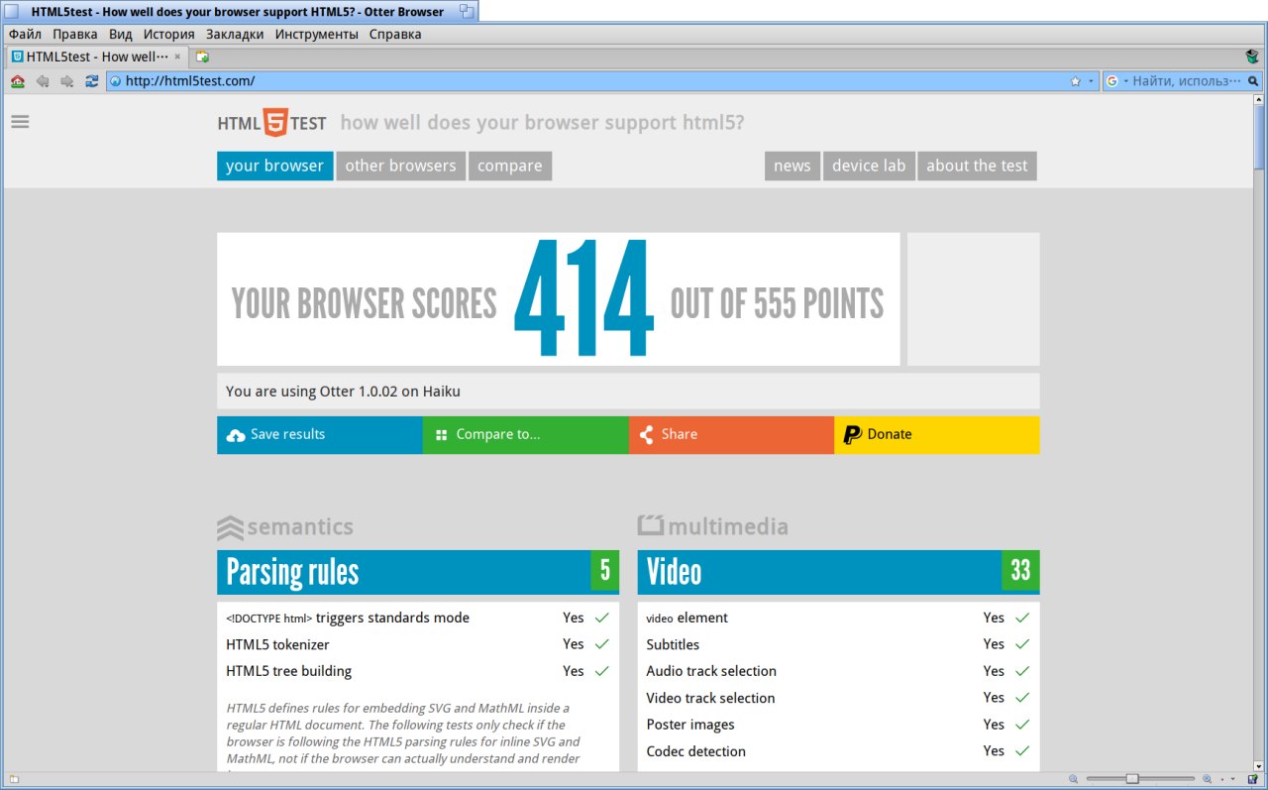Image resolution: width=1268 pixels, height=790 pixels.
Task: Open the Вид menu
Action: (120, 34)
